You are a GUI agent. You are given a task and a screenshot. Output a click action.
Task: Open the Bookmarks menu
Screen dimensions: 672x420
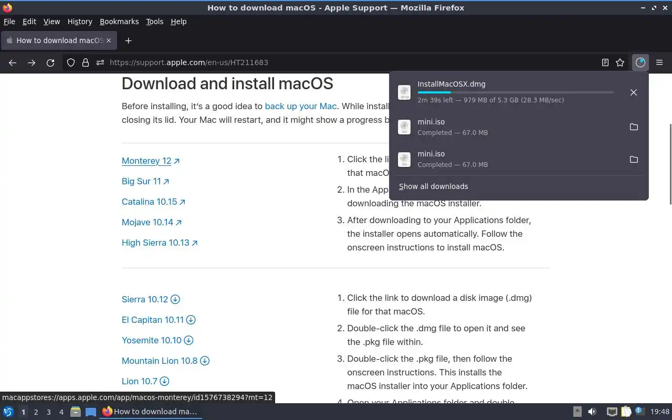pyautogui.click(x=119, y=22)
